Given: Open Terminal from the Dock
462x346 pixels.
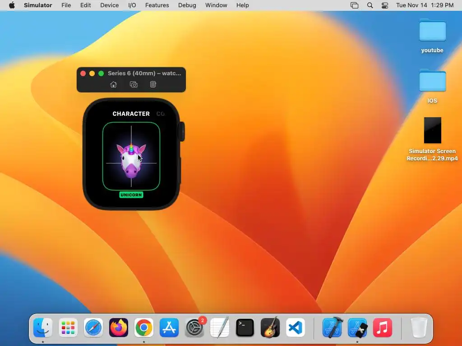Looking at the screenshot, I should point(245,328).
